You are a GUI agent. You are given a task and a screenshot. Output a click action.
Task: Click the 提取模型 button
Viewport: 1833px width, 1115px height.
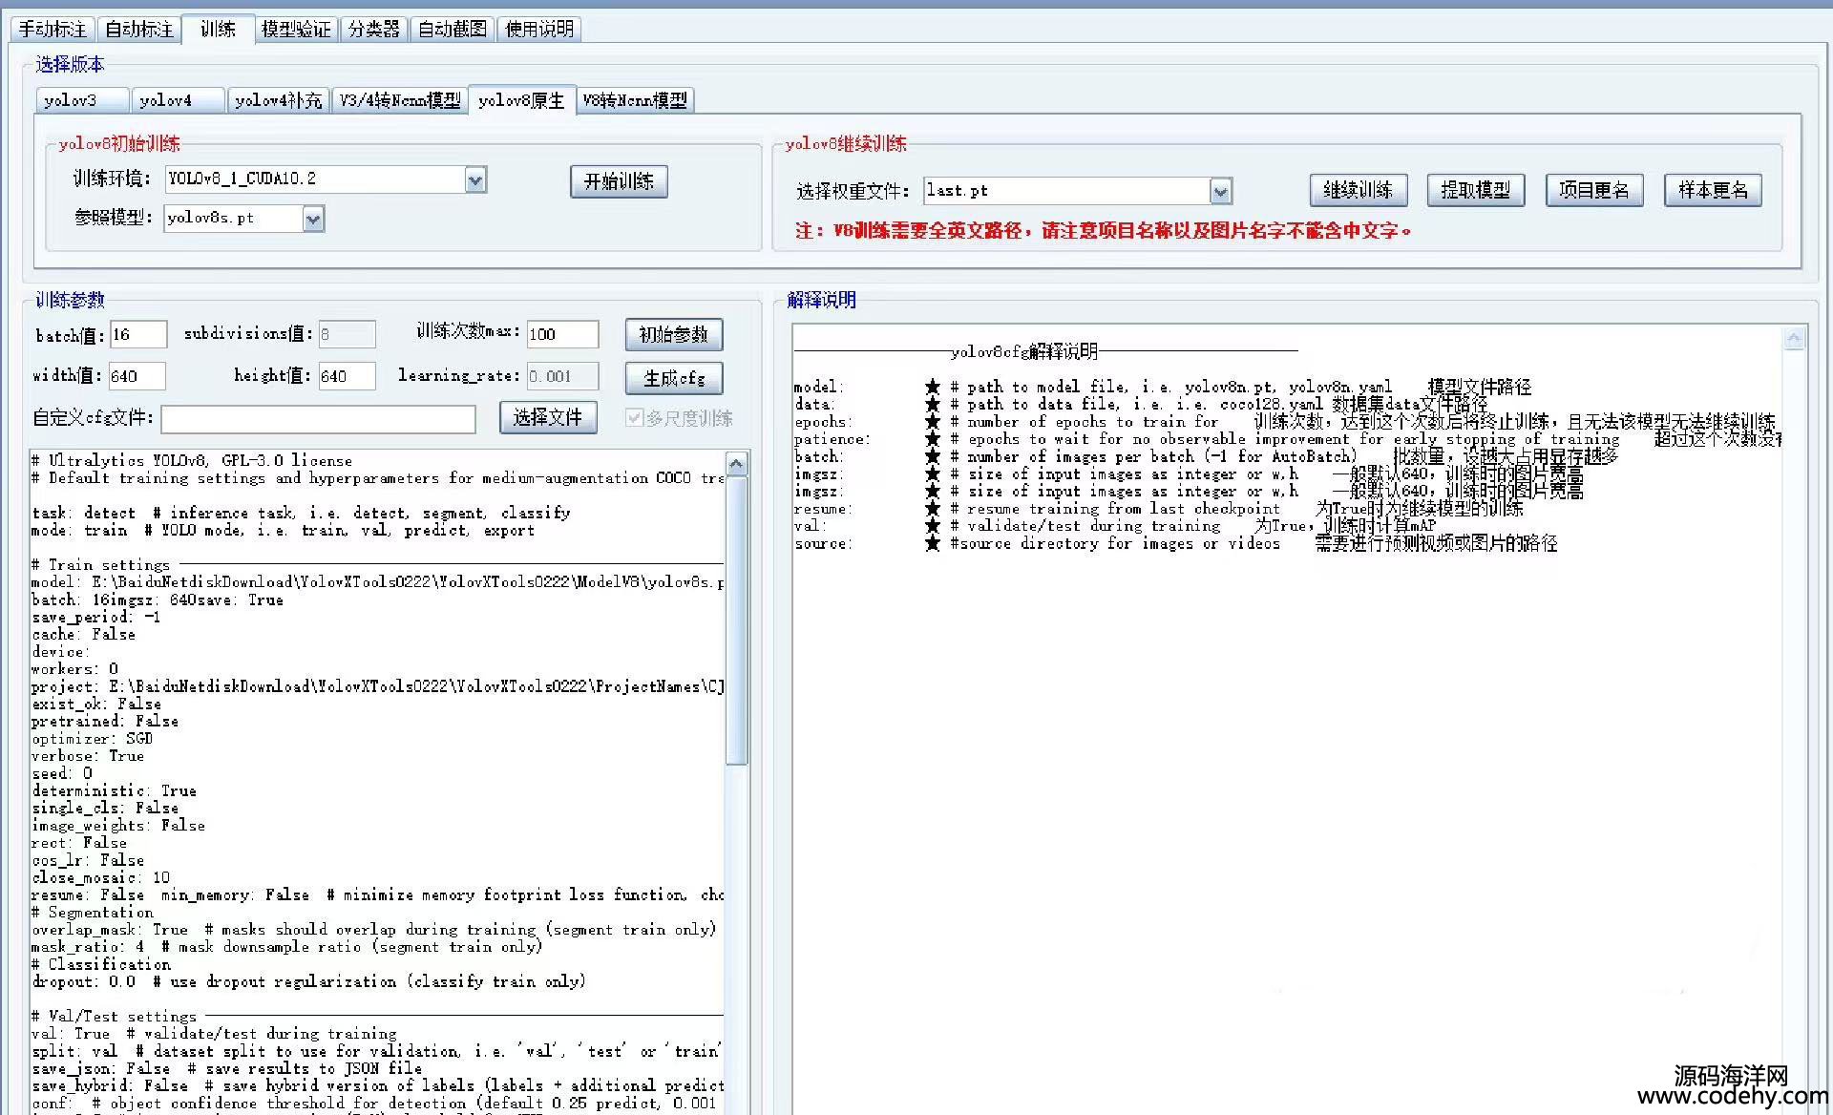[x=1475, y=190]
